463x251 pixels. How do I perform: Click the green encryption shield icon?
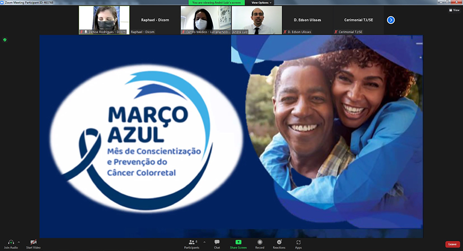click(x=5, y=40)
